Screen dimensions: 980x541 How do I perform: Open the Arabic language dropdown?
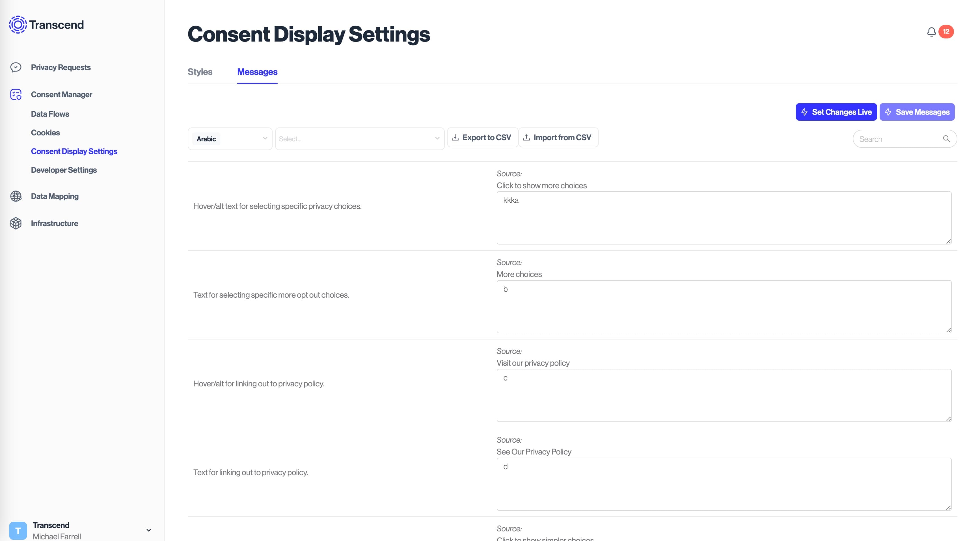230,139
